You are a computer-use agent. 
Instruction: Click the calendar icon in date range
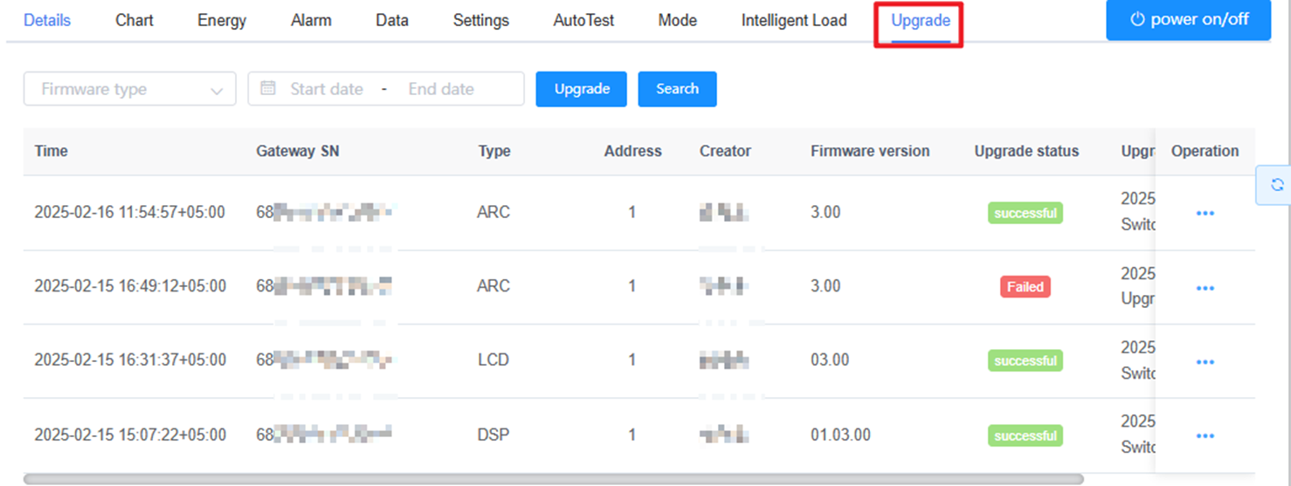click(x=268, y=88)
